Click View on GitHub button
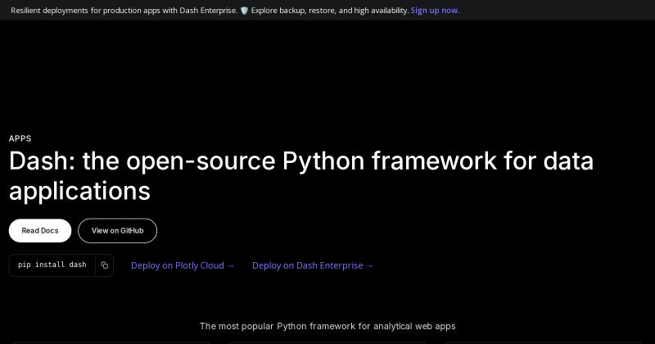Screen dimensions: 655x344 pos(117,231)
